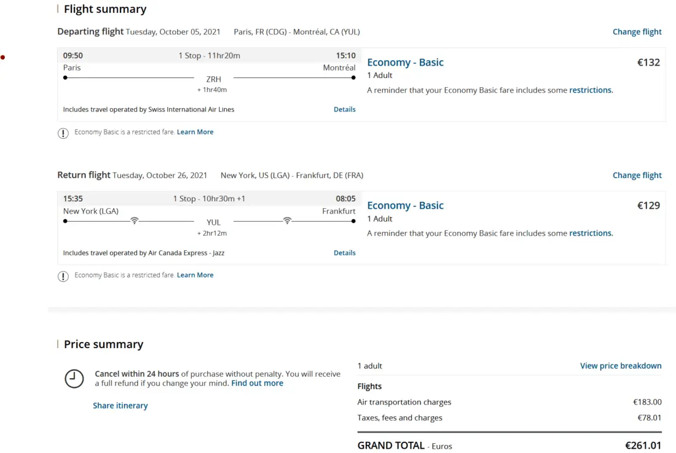Click Learn More under the departing flight

click(195, 132)
